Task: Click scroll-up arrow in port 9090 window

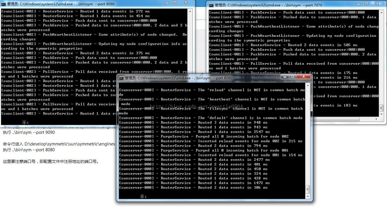Action: click(x=191, y=11)
